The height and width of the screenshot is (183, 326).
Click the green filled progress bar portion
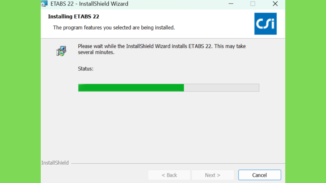(131, 88)
